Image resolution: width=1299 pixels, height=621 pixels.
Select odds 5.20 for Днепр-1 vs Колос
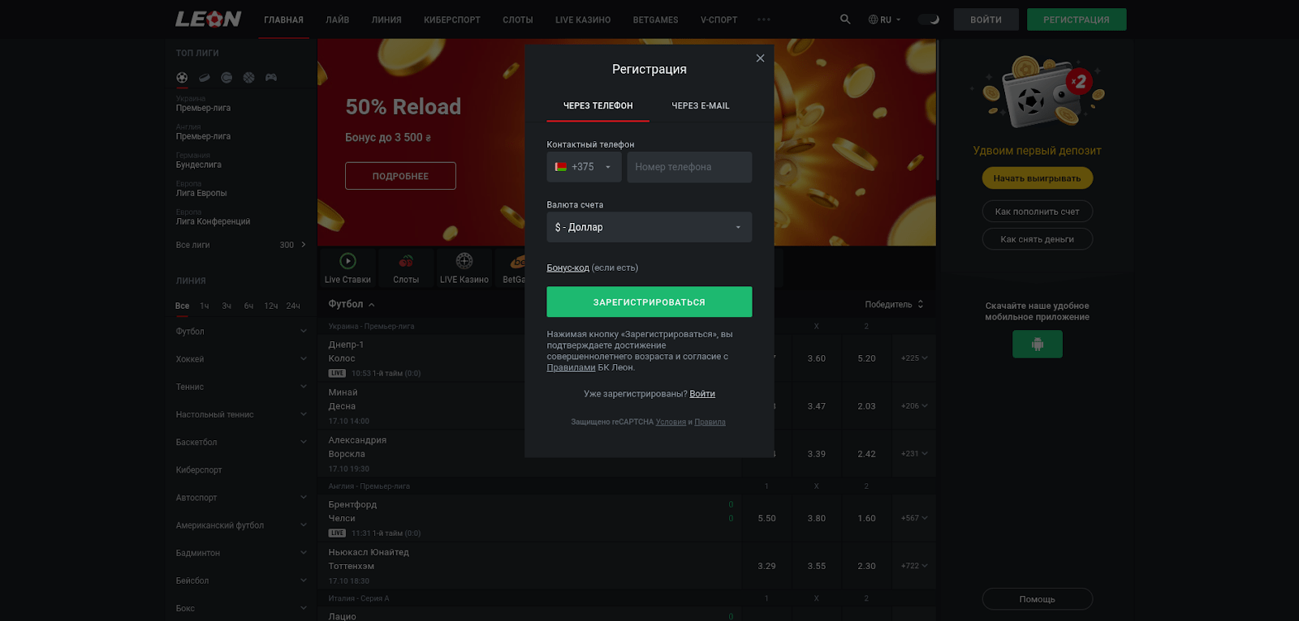click(x=866, y=358)
